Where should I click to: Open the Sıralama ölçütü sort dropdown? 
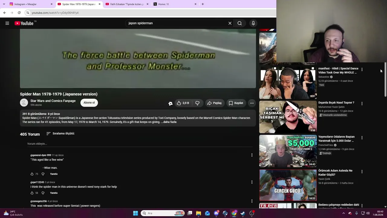[x=60, y=134]
